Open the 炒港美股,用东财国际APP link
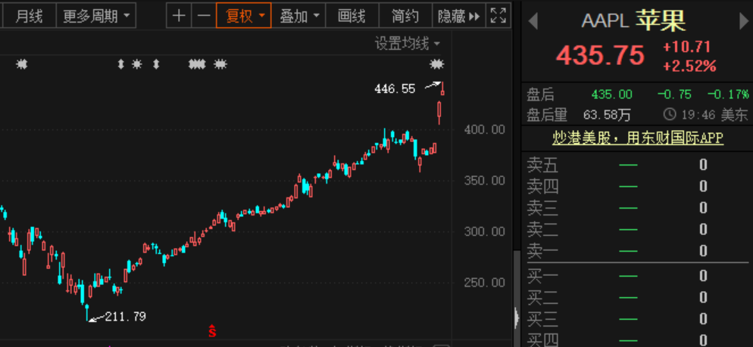The height and width of the screenshot is (347, 753). (638, 138)
